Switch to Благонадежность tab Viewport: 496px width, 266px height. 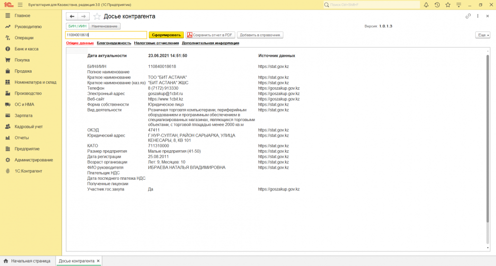pyautogui.click(x=114, y=43)
